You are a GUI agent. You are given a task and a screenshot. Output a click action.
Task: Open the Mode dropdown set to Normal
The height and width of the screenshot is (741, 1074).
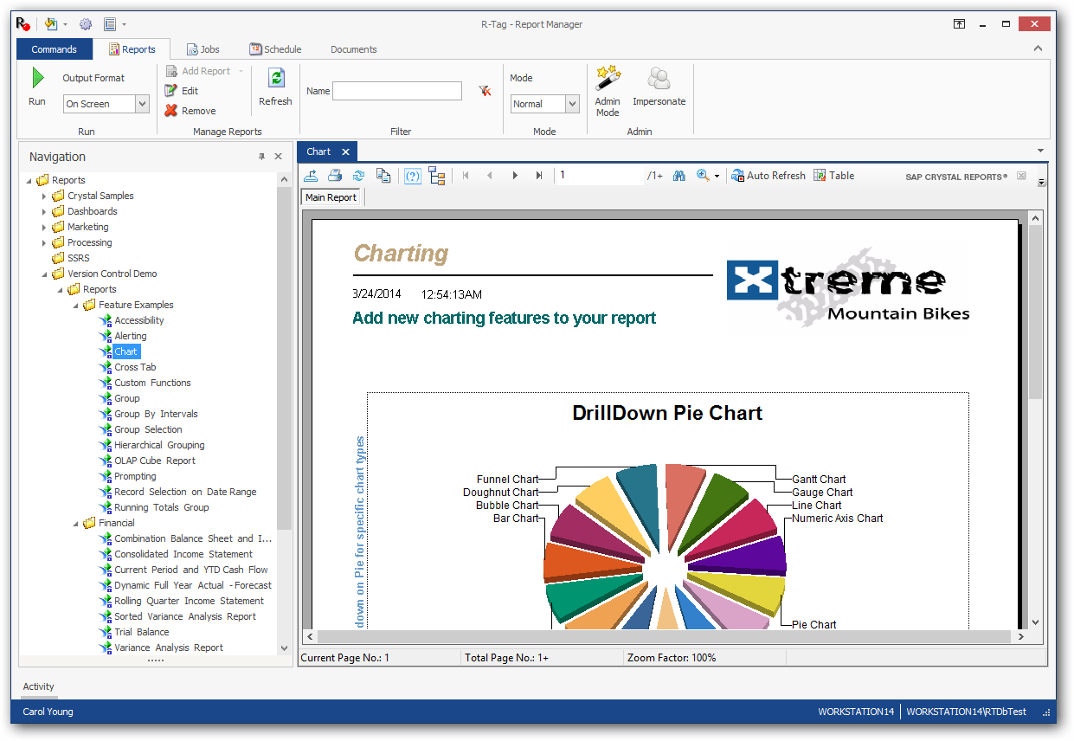tap(571, 104)
